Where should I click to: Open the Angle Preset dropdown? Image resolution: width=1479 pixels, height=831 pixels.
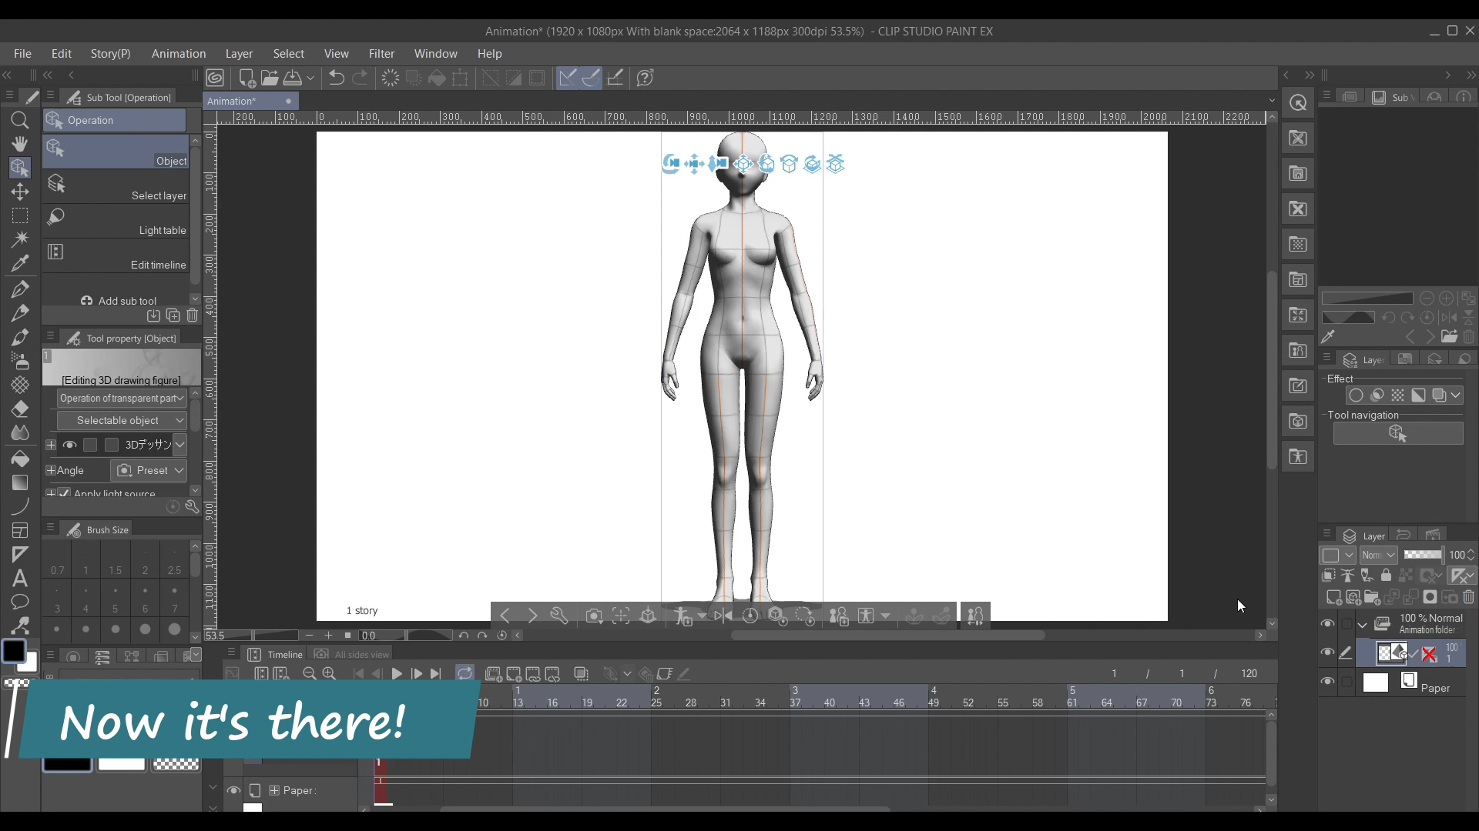(x=149, y=470)
